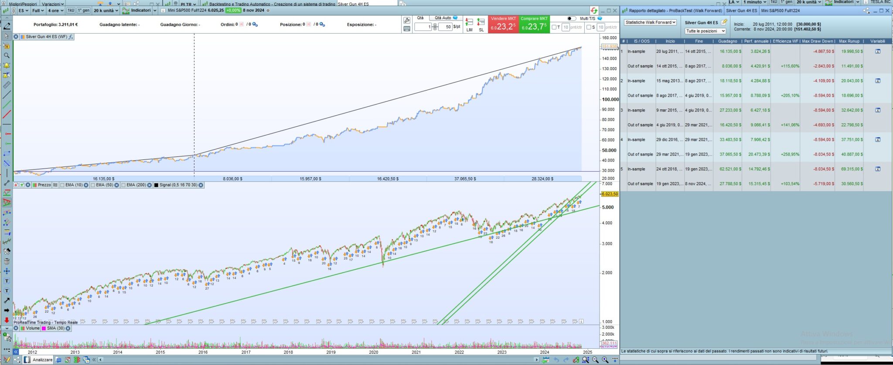Toggle the Multi T/S switch

(572, 19)
